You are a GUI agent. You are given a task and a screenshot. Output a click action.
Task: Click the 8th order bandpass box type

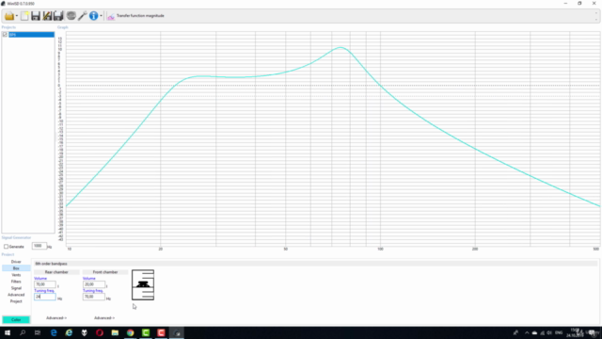point(51,264)
